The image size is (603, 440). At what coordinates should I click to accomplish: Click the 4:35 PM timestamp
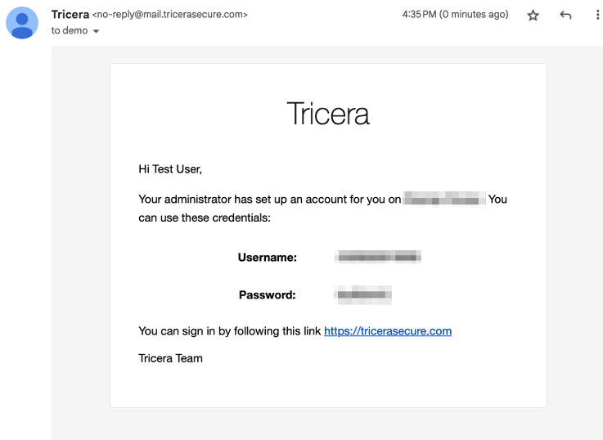click(455, 15)
